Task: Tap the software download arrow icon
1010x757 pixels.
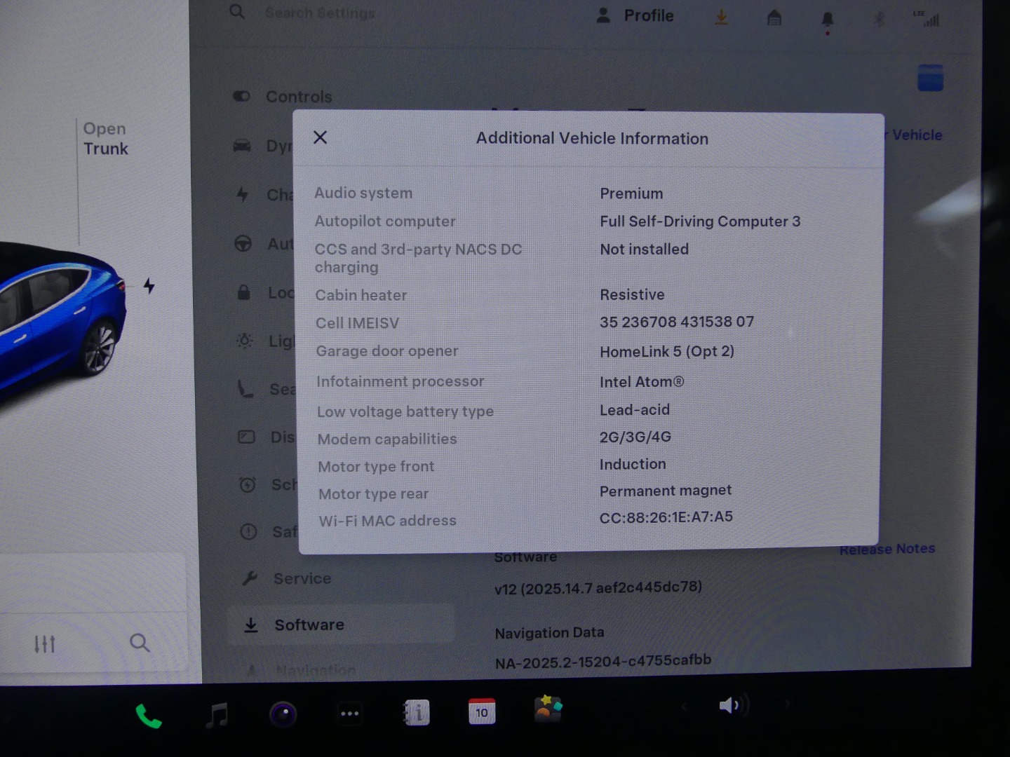Action: click(721, 18)
